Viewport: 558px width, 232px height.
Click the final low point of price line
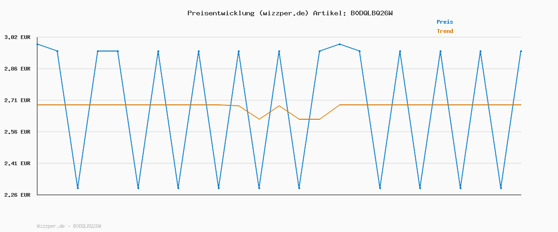[501, 188]
